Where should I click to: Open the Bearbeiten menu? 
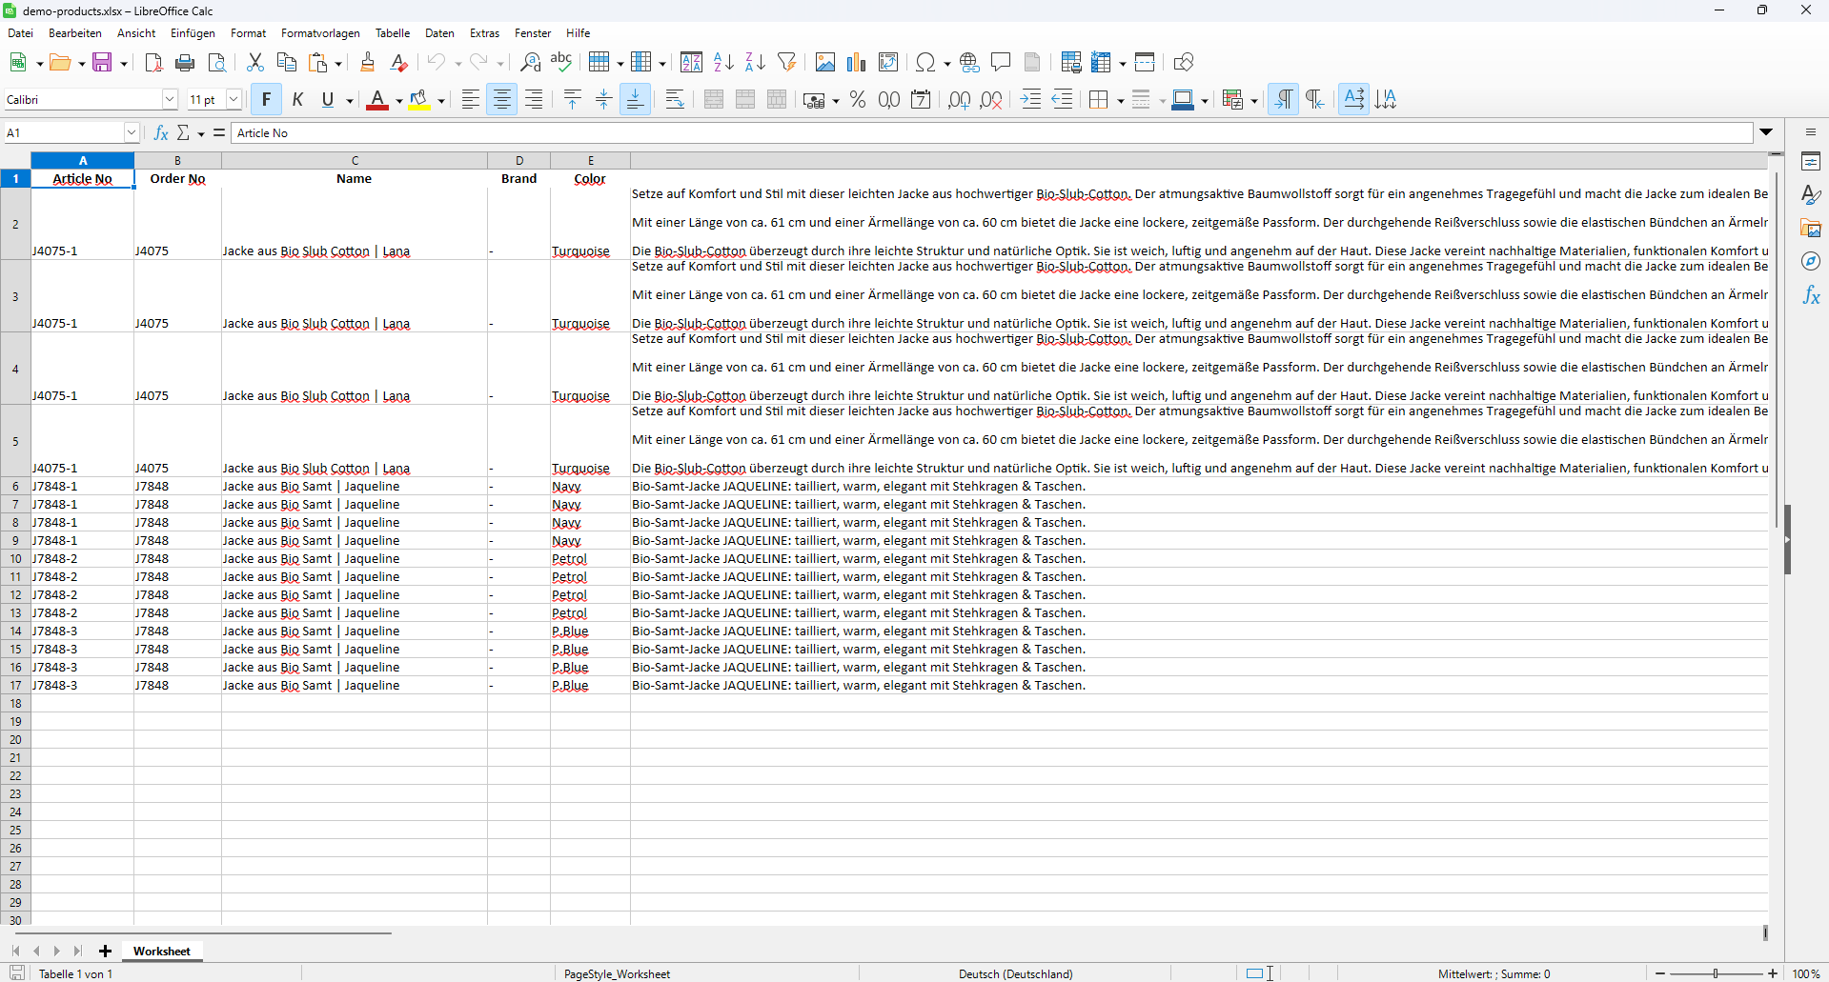[x=75, y=33]
